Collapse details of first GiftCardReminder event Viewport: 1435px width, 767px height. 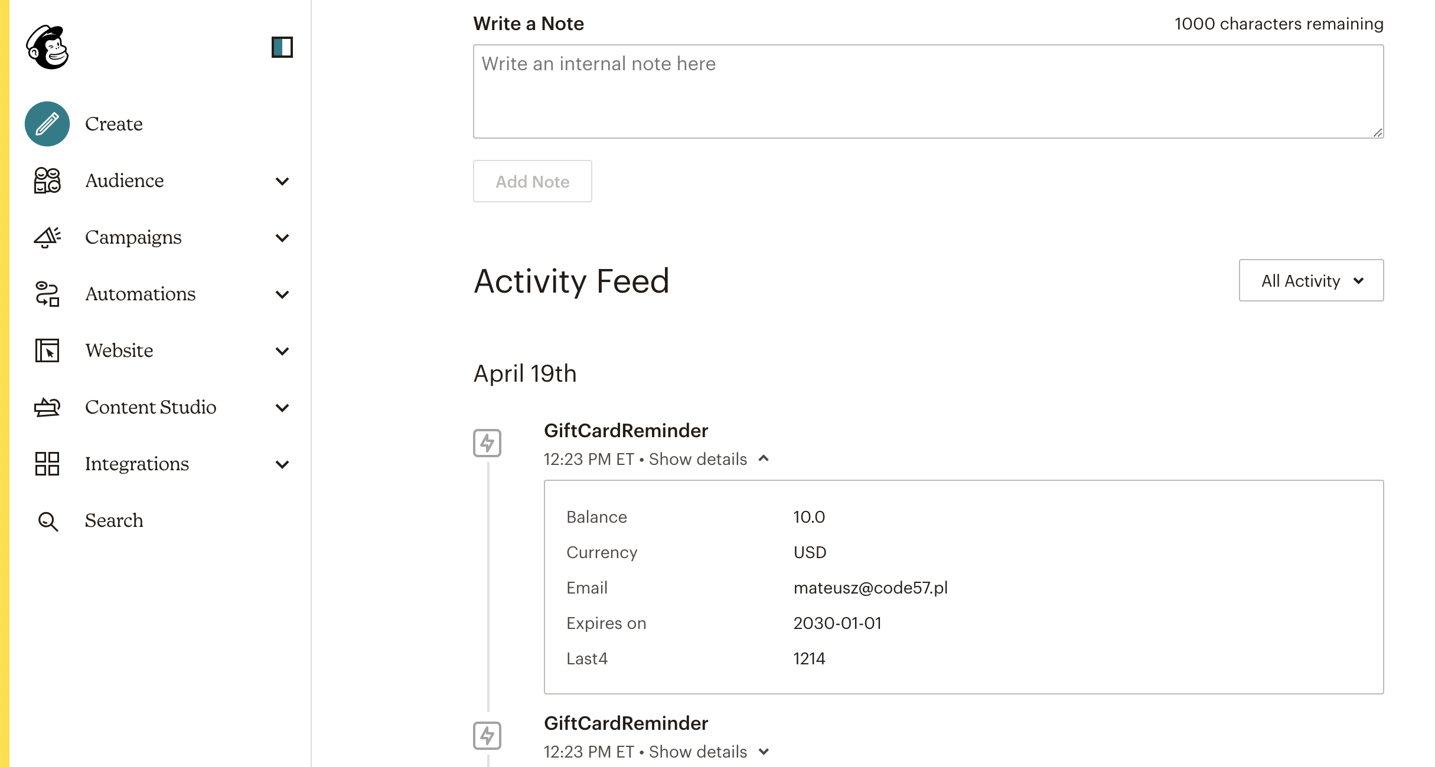(x=709, y=459)
